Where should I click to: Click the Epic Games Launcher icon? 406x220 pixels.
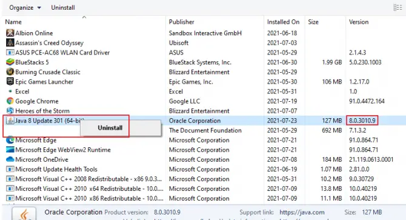tap(10, 82)
